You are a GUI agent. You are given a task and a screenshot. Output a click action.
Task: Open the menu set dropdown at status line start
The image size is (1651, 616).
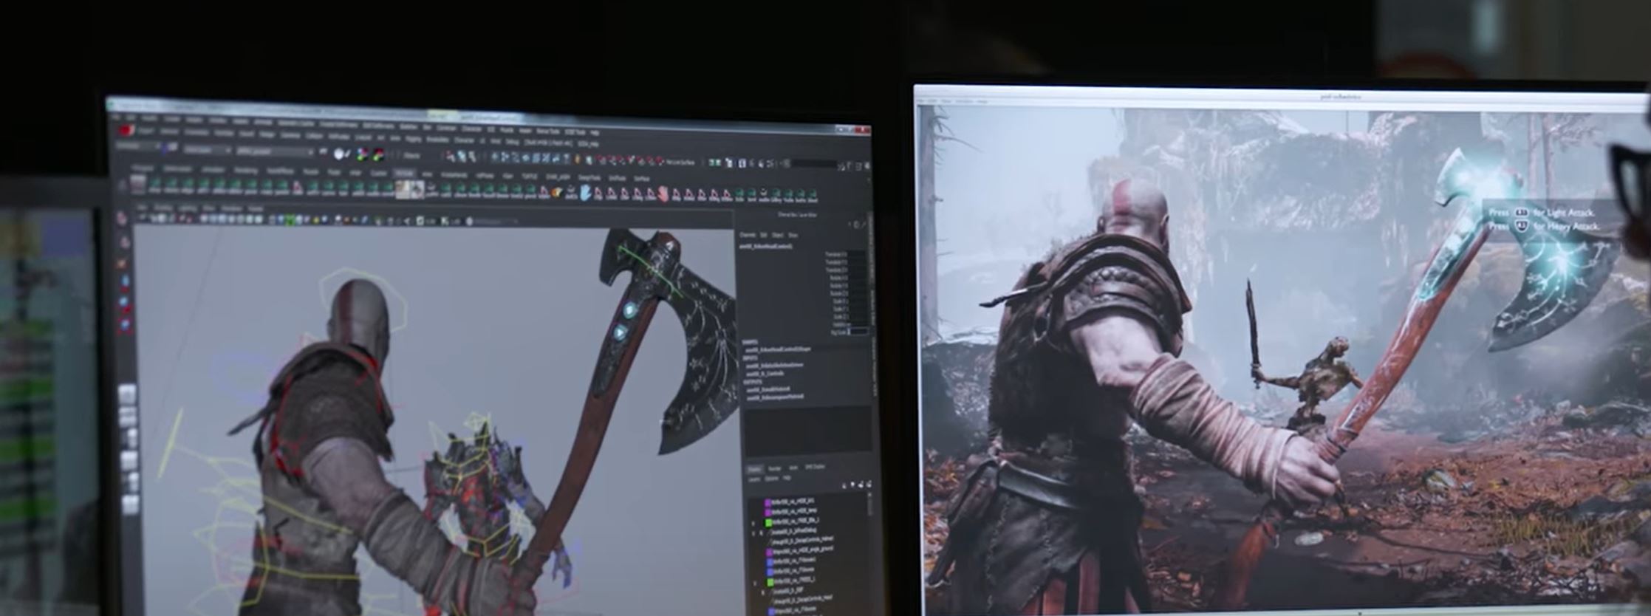pyautogui.click(x=137, y=146)
